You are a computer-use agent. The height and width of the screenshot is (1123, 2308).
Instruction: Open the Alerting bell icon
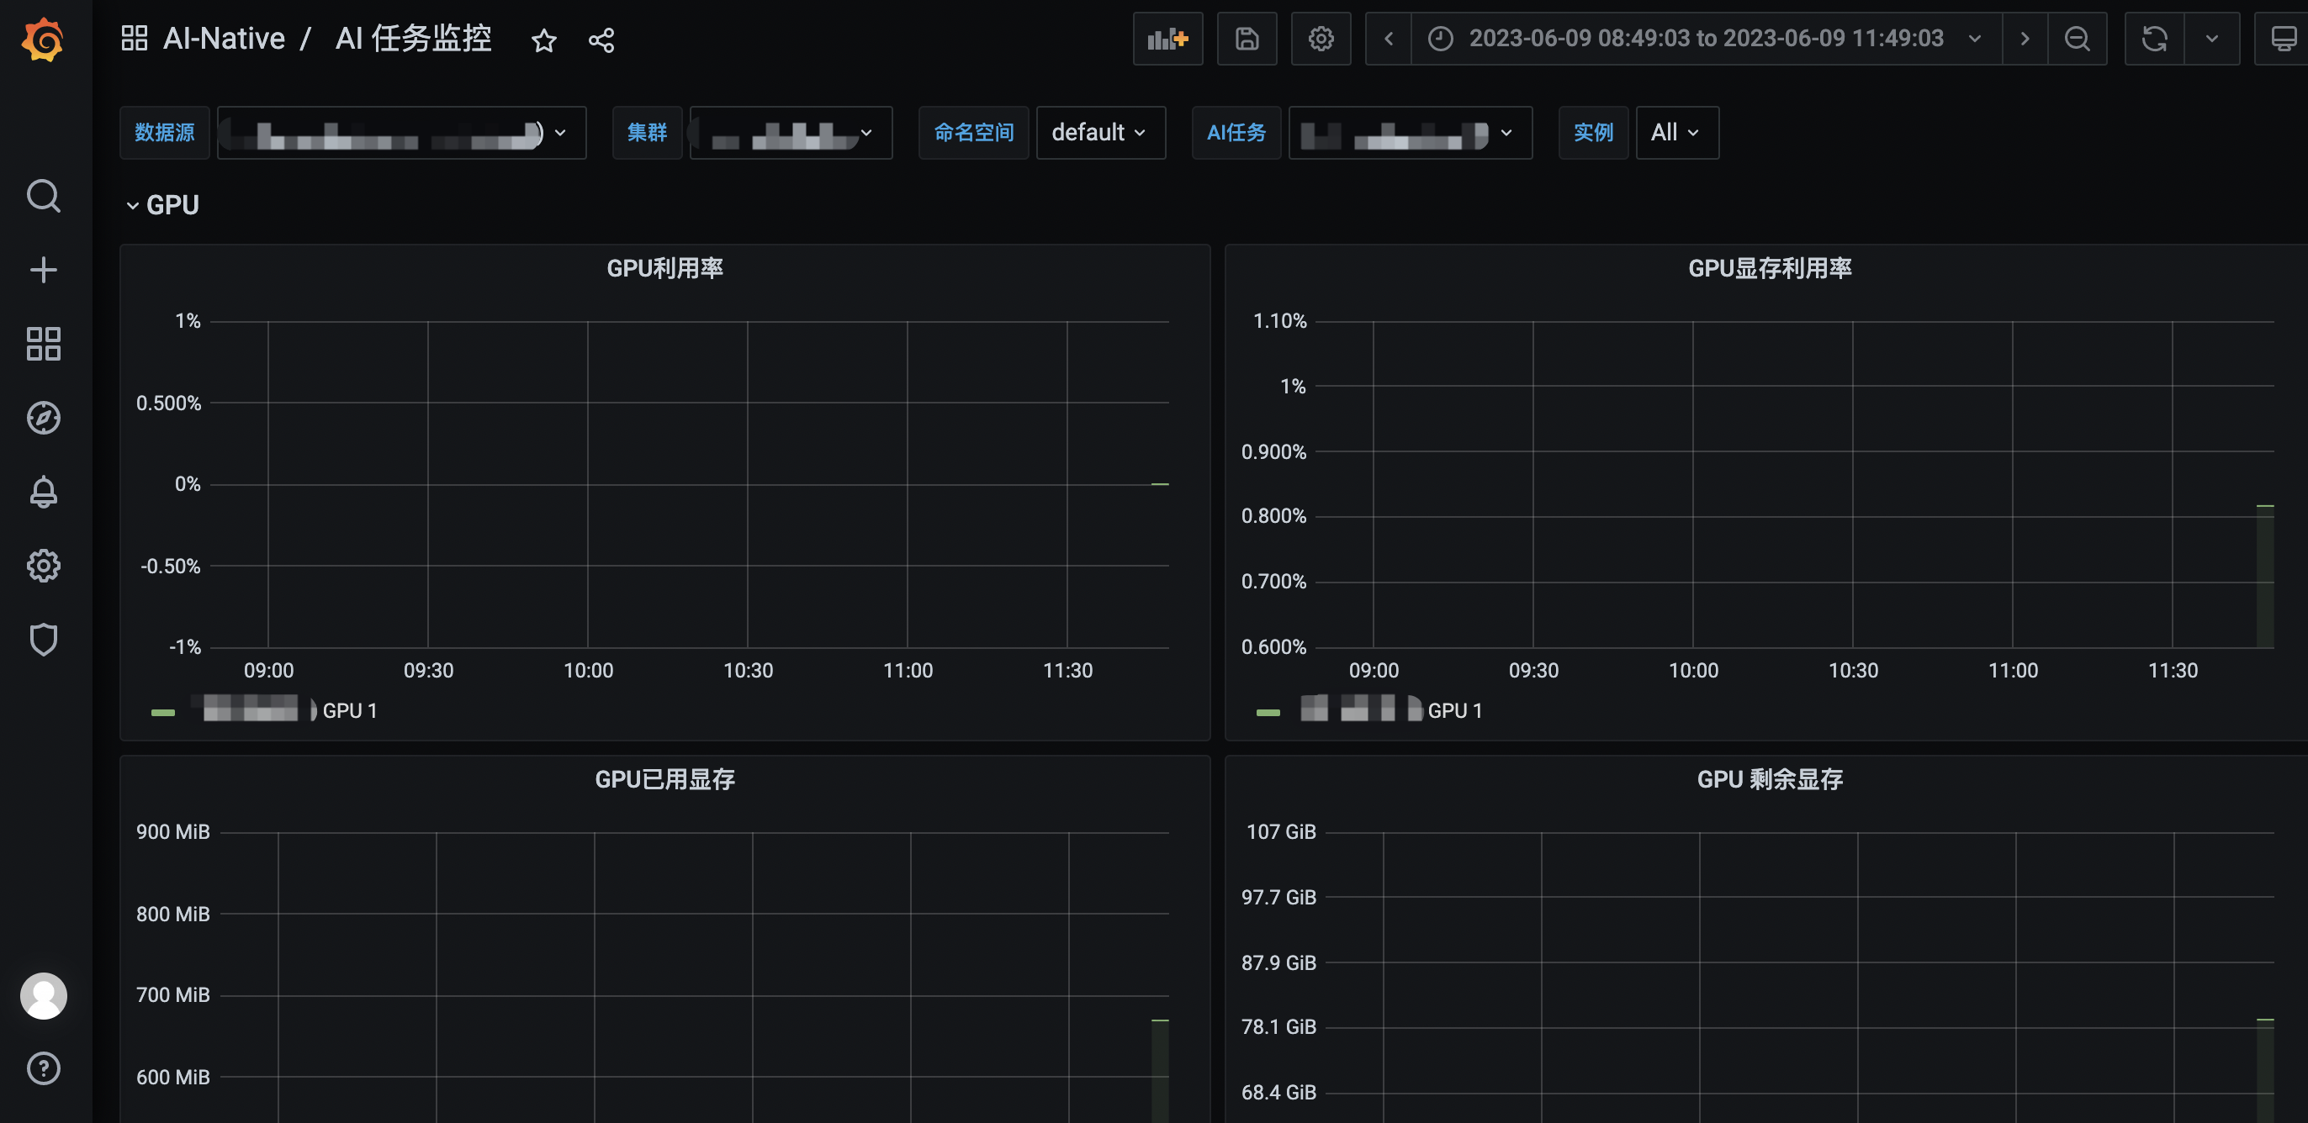[x=43, y=492]
